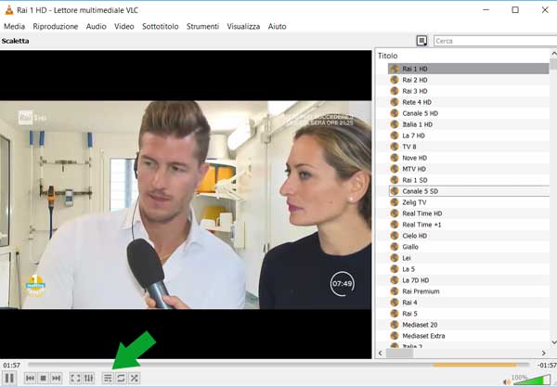The width and height of the screenshot is (557, 387).
Task: Select Lei channel
Action: 468,258
